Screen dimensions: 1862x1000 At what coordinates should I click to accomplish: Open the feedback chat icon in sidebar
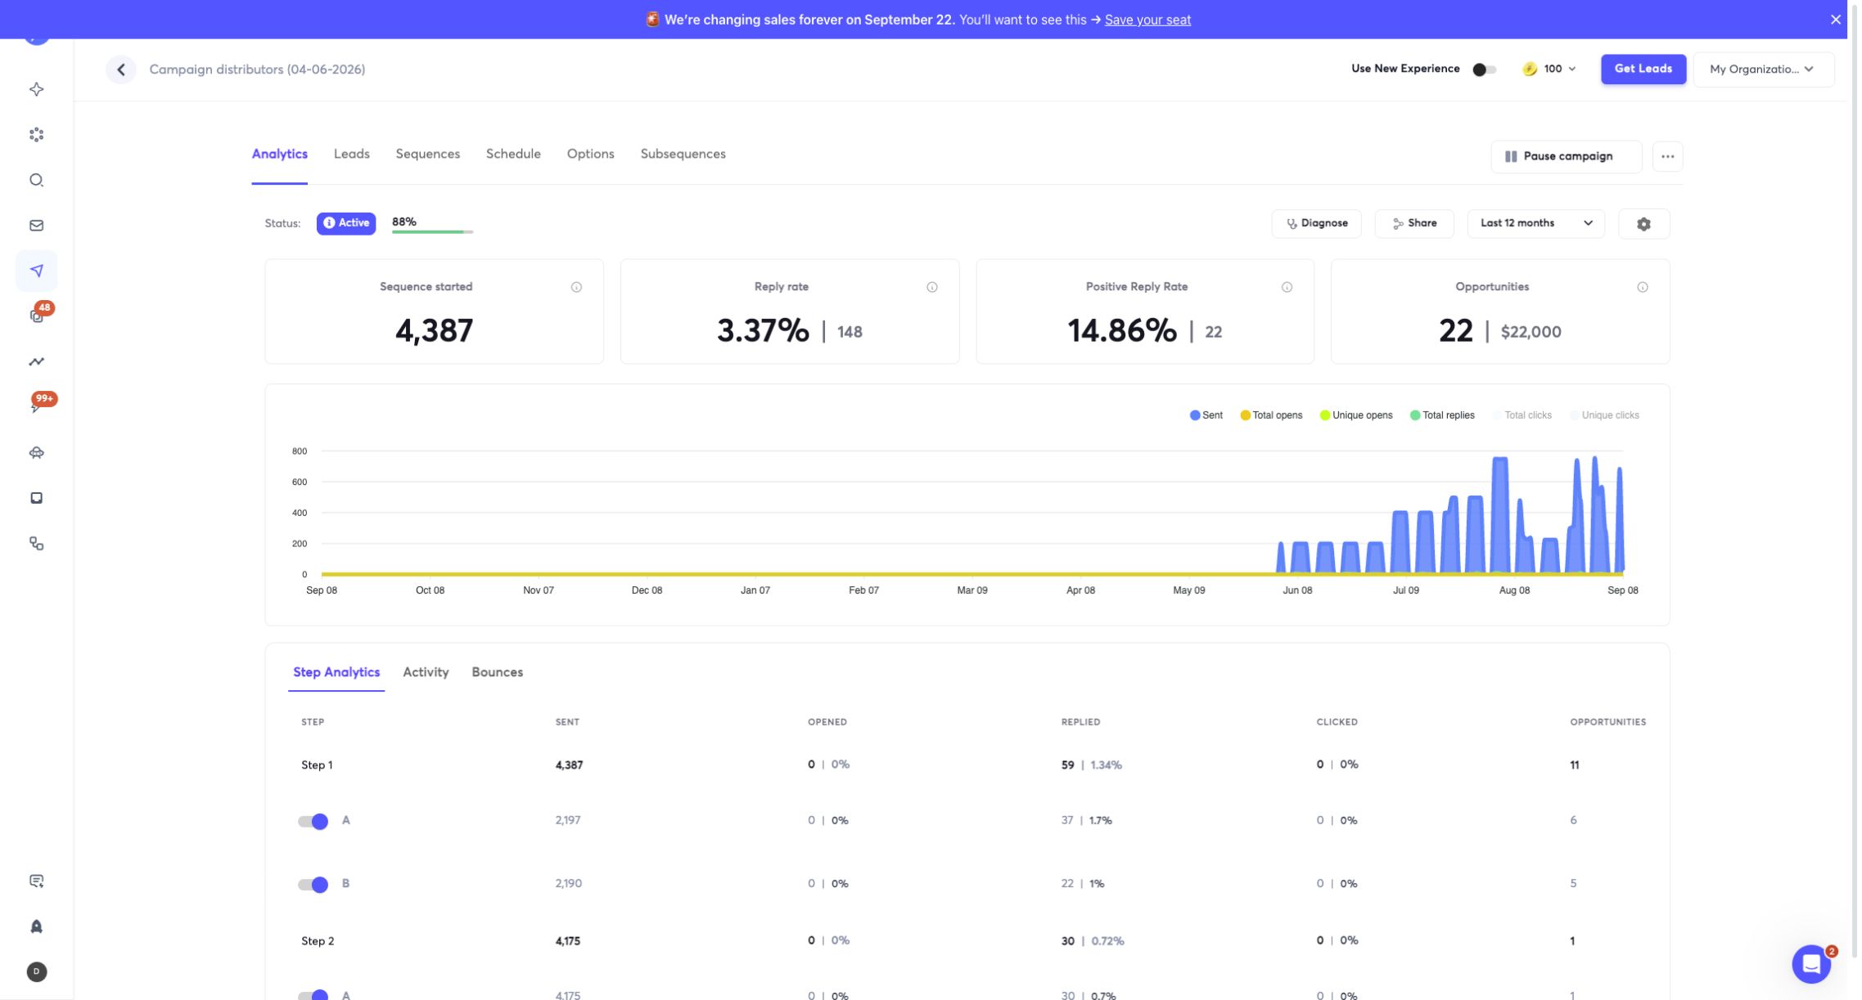click(36, 881)
